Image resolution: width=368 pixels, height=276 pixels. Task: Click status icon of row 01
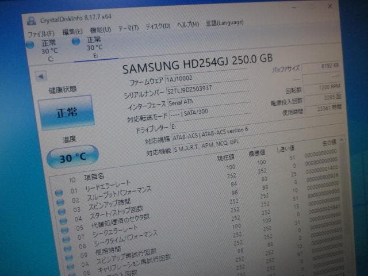click(x=59, y=193)
